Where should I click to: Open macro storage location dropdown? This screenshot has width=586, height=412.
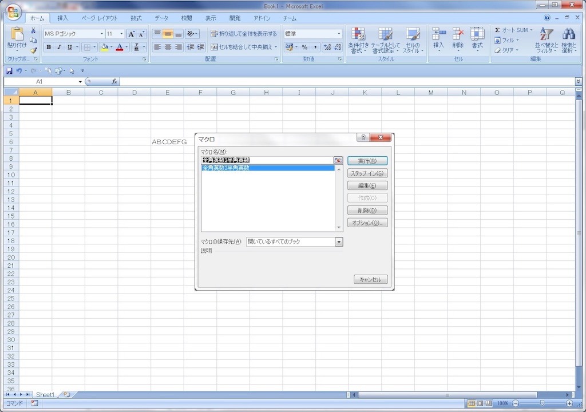click(339, 242)
